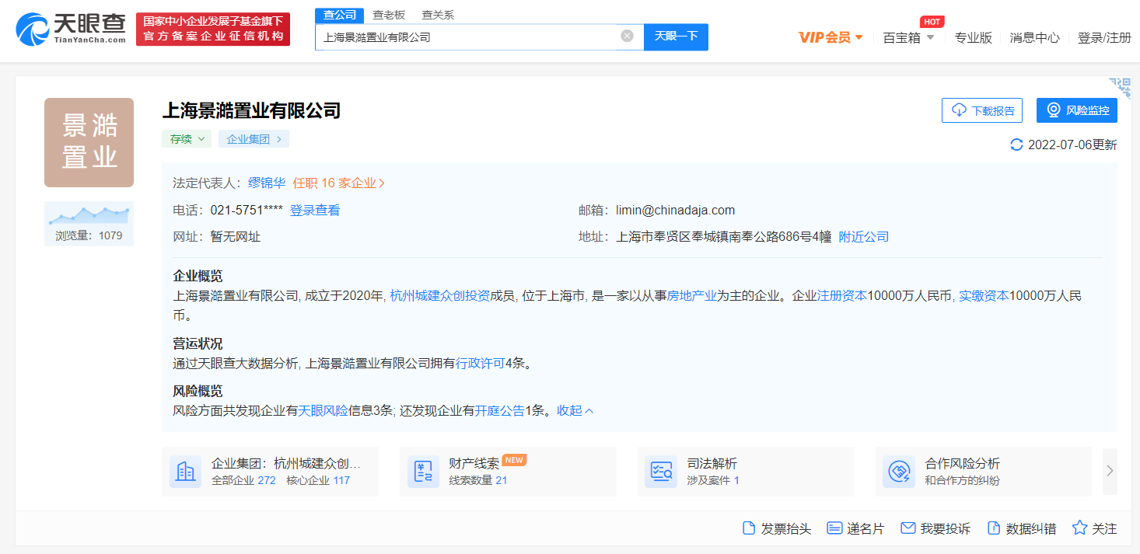Click the 开庭公告 link
Screen dimensions: 1140x554
[500, 410]
